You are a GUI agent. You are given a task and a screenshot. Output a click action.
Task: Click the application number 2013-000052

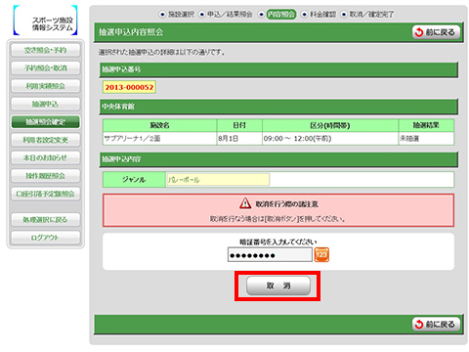pyautogui.click(x=129, y=87)
